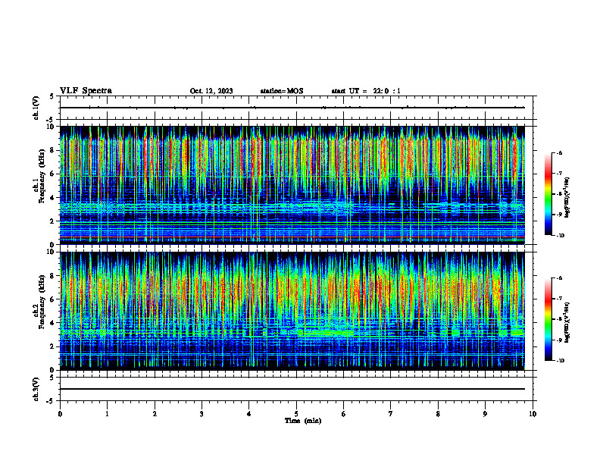Click the date 'Oct. 12, 2023'

click(211, 91)
